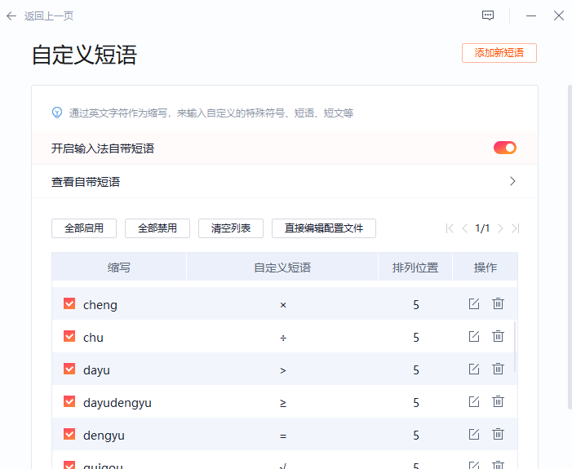Click the edit icon for cheng row
This screenshot has height=469, width=572.
click(x=474, y=304)
